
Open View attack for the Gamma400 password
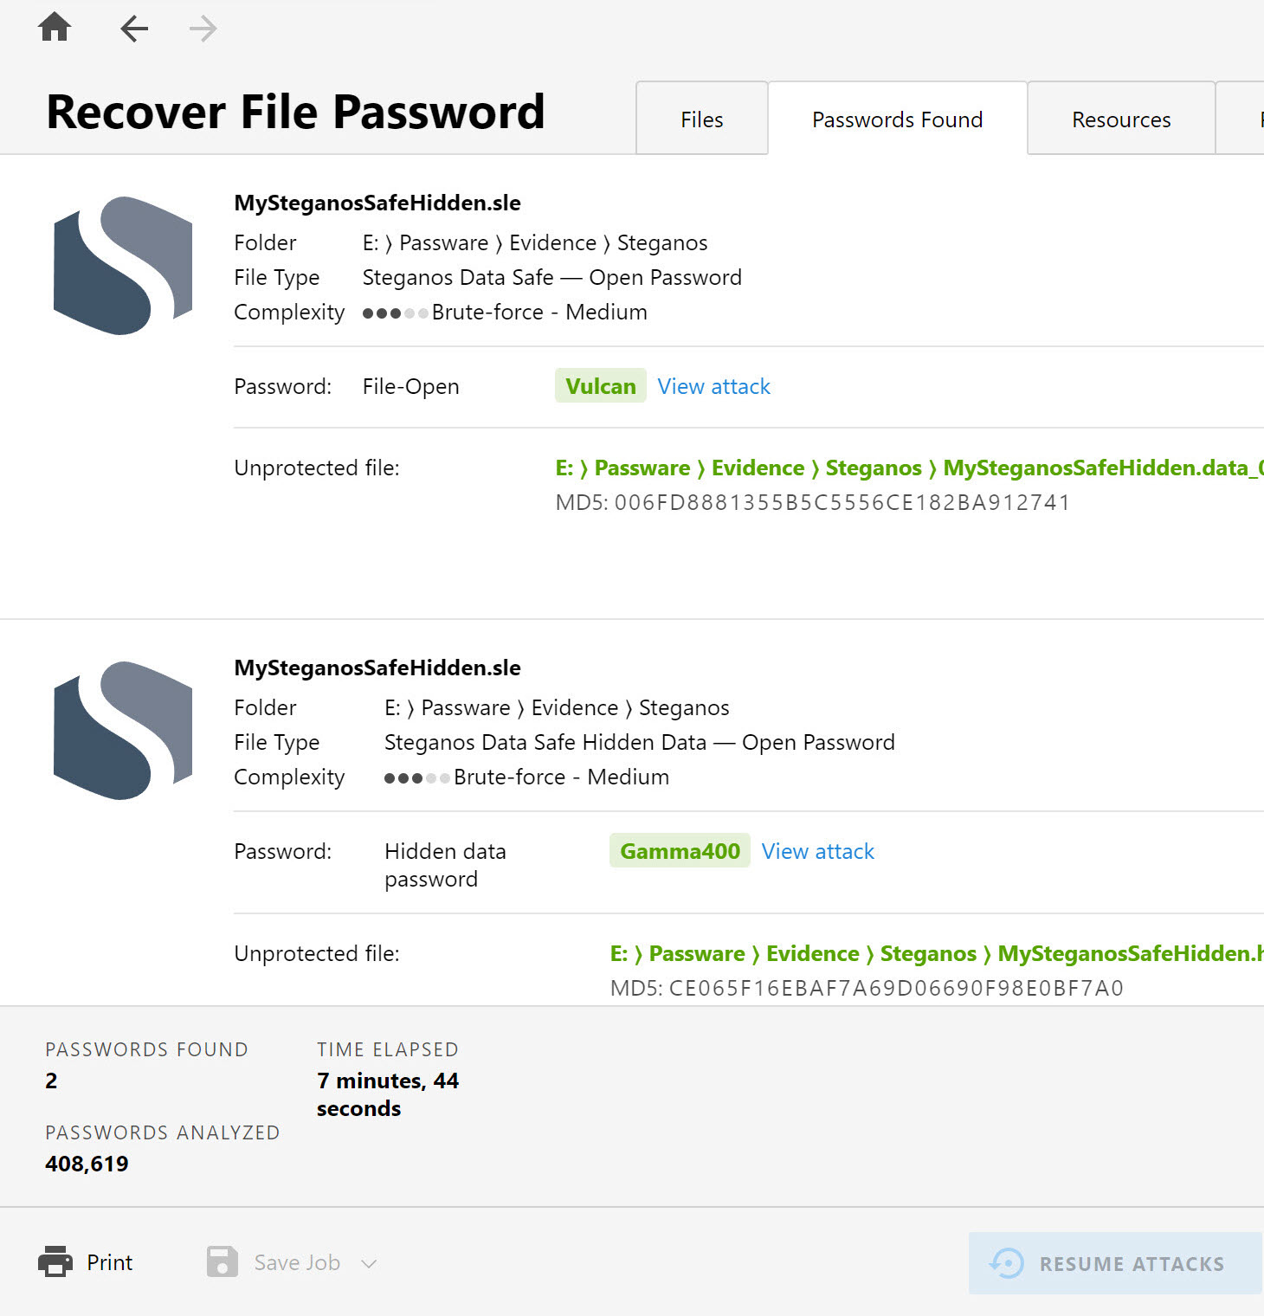tap(817, 851)
